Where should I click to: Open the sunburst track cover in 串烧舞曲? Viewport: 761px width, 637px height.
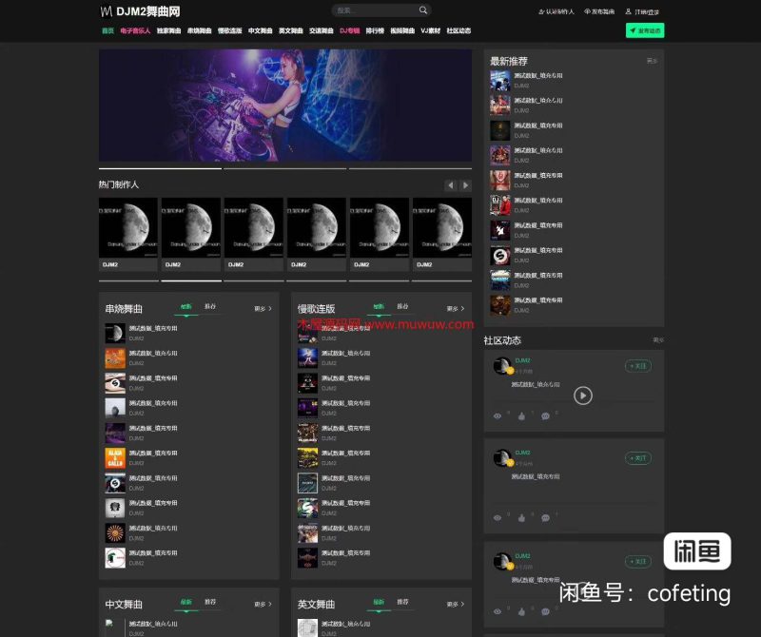pos(115,533)
